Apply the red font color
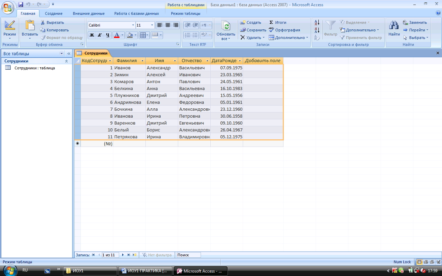The image size is (442, 276). pyautogui.click(x=117, y=35)
